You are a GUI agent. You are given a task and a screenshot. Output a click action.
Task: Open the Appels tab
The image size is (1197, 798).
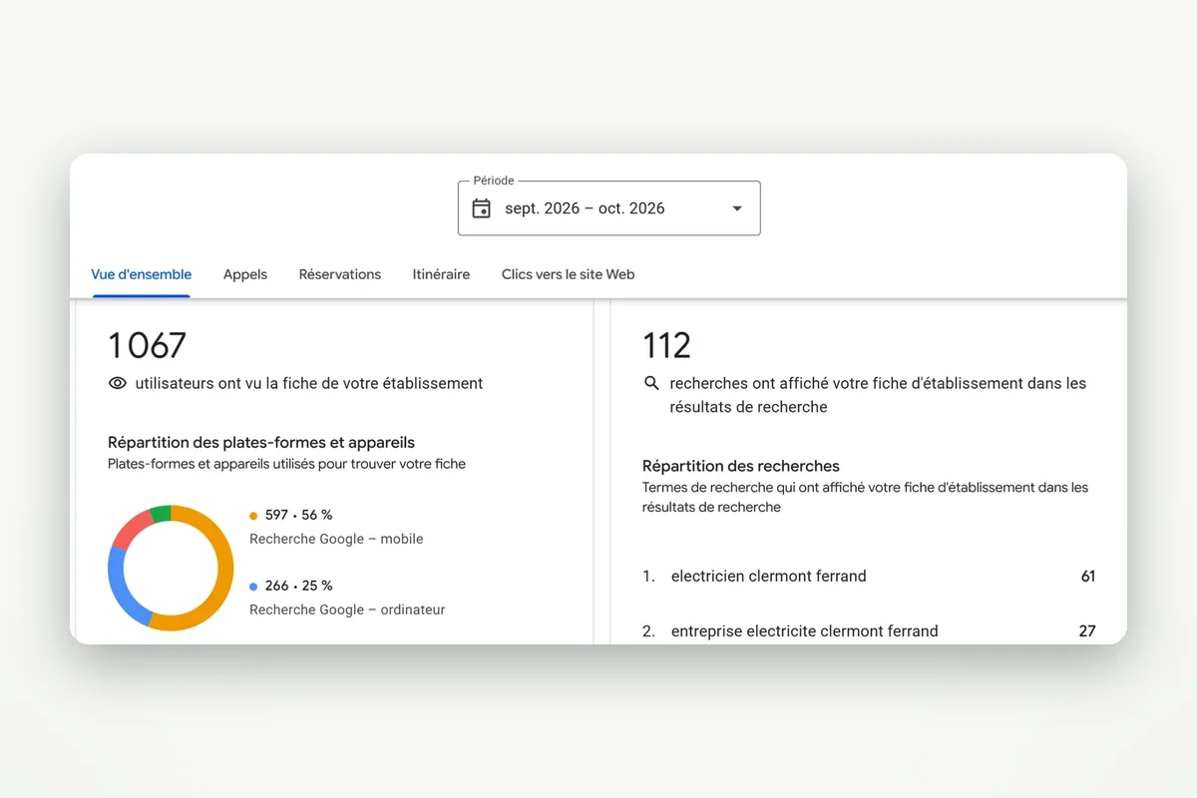pyautogui.click(x=245, y=274)
